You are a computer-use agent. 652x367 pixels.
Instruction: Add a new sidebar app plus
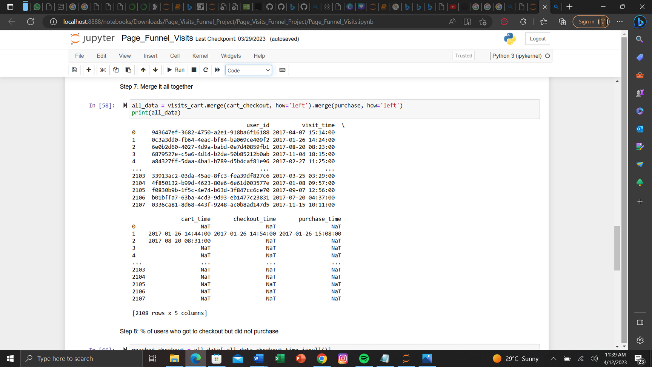point(640,202)
